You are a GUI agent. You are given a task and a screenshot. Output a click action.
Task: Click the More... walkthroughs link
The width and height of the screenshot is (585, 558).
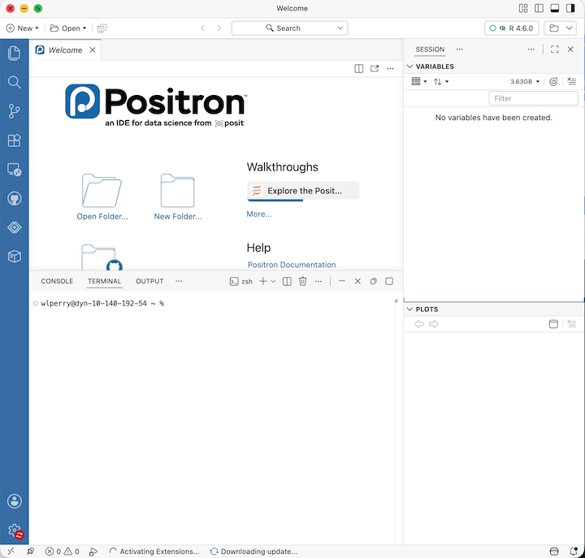[259, 214]
